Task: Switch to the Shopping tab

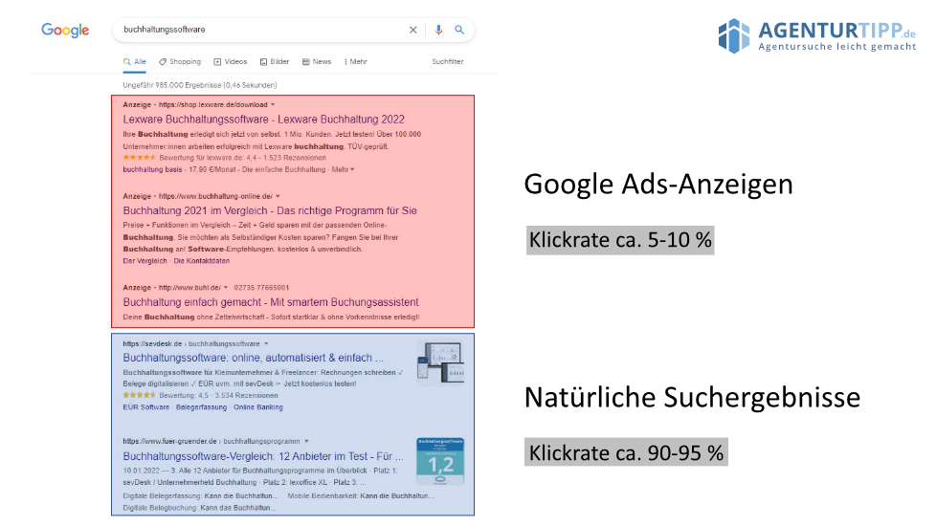Action: [x=180, y=62]
